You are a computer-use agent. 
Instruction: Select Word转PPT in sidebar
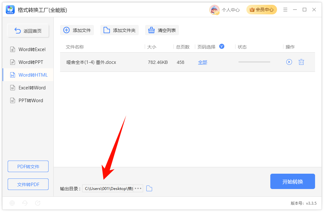[28, 62]
